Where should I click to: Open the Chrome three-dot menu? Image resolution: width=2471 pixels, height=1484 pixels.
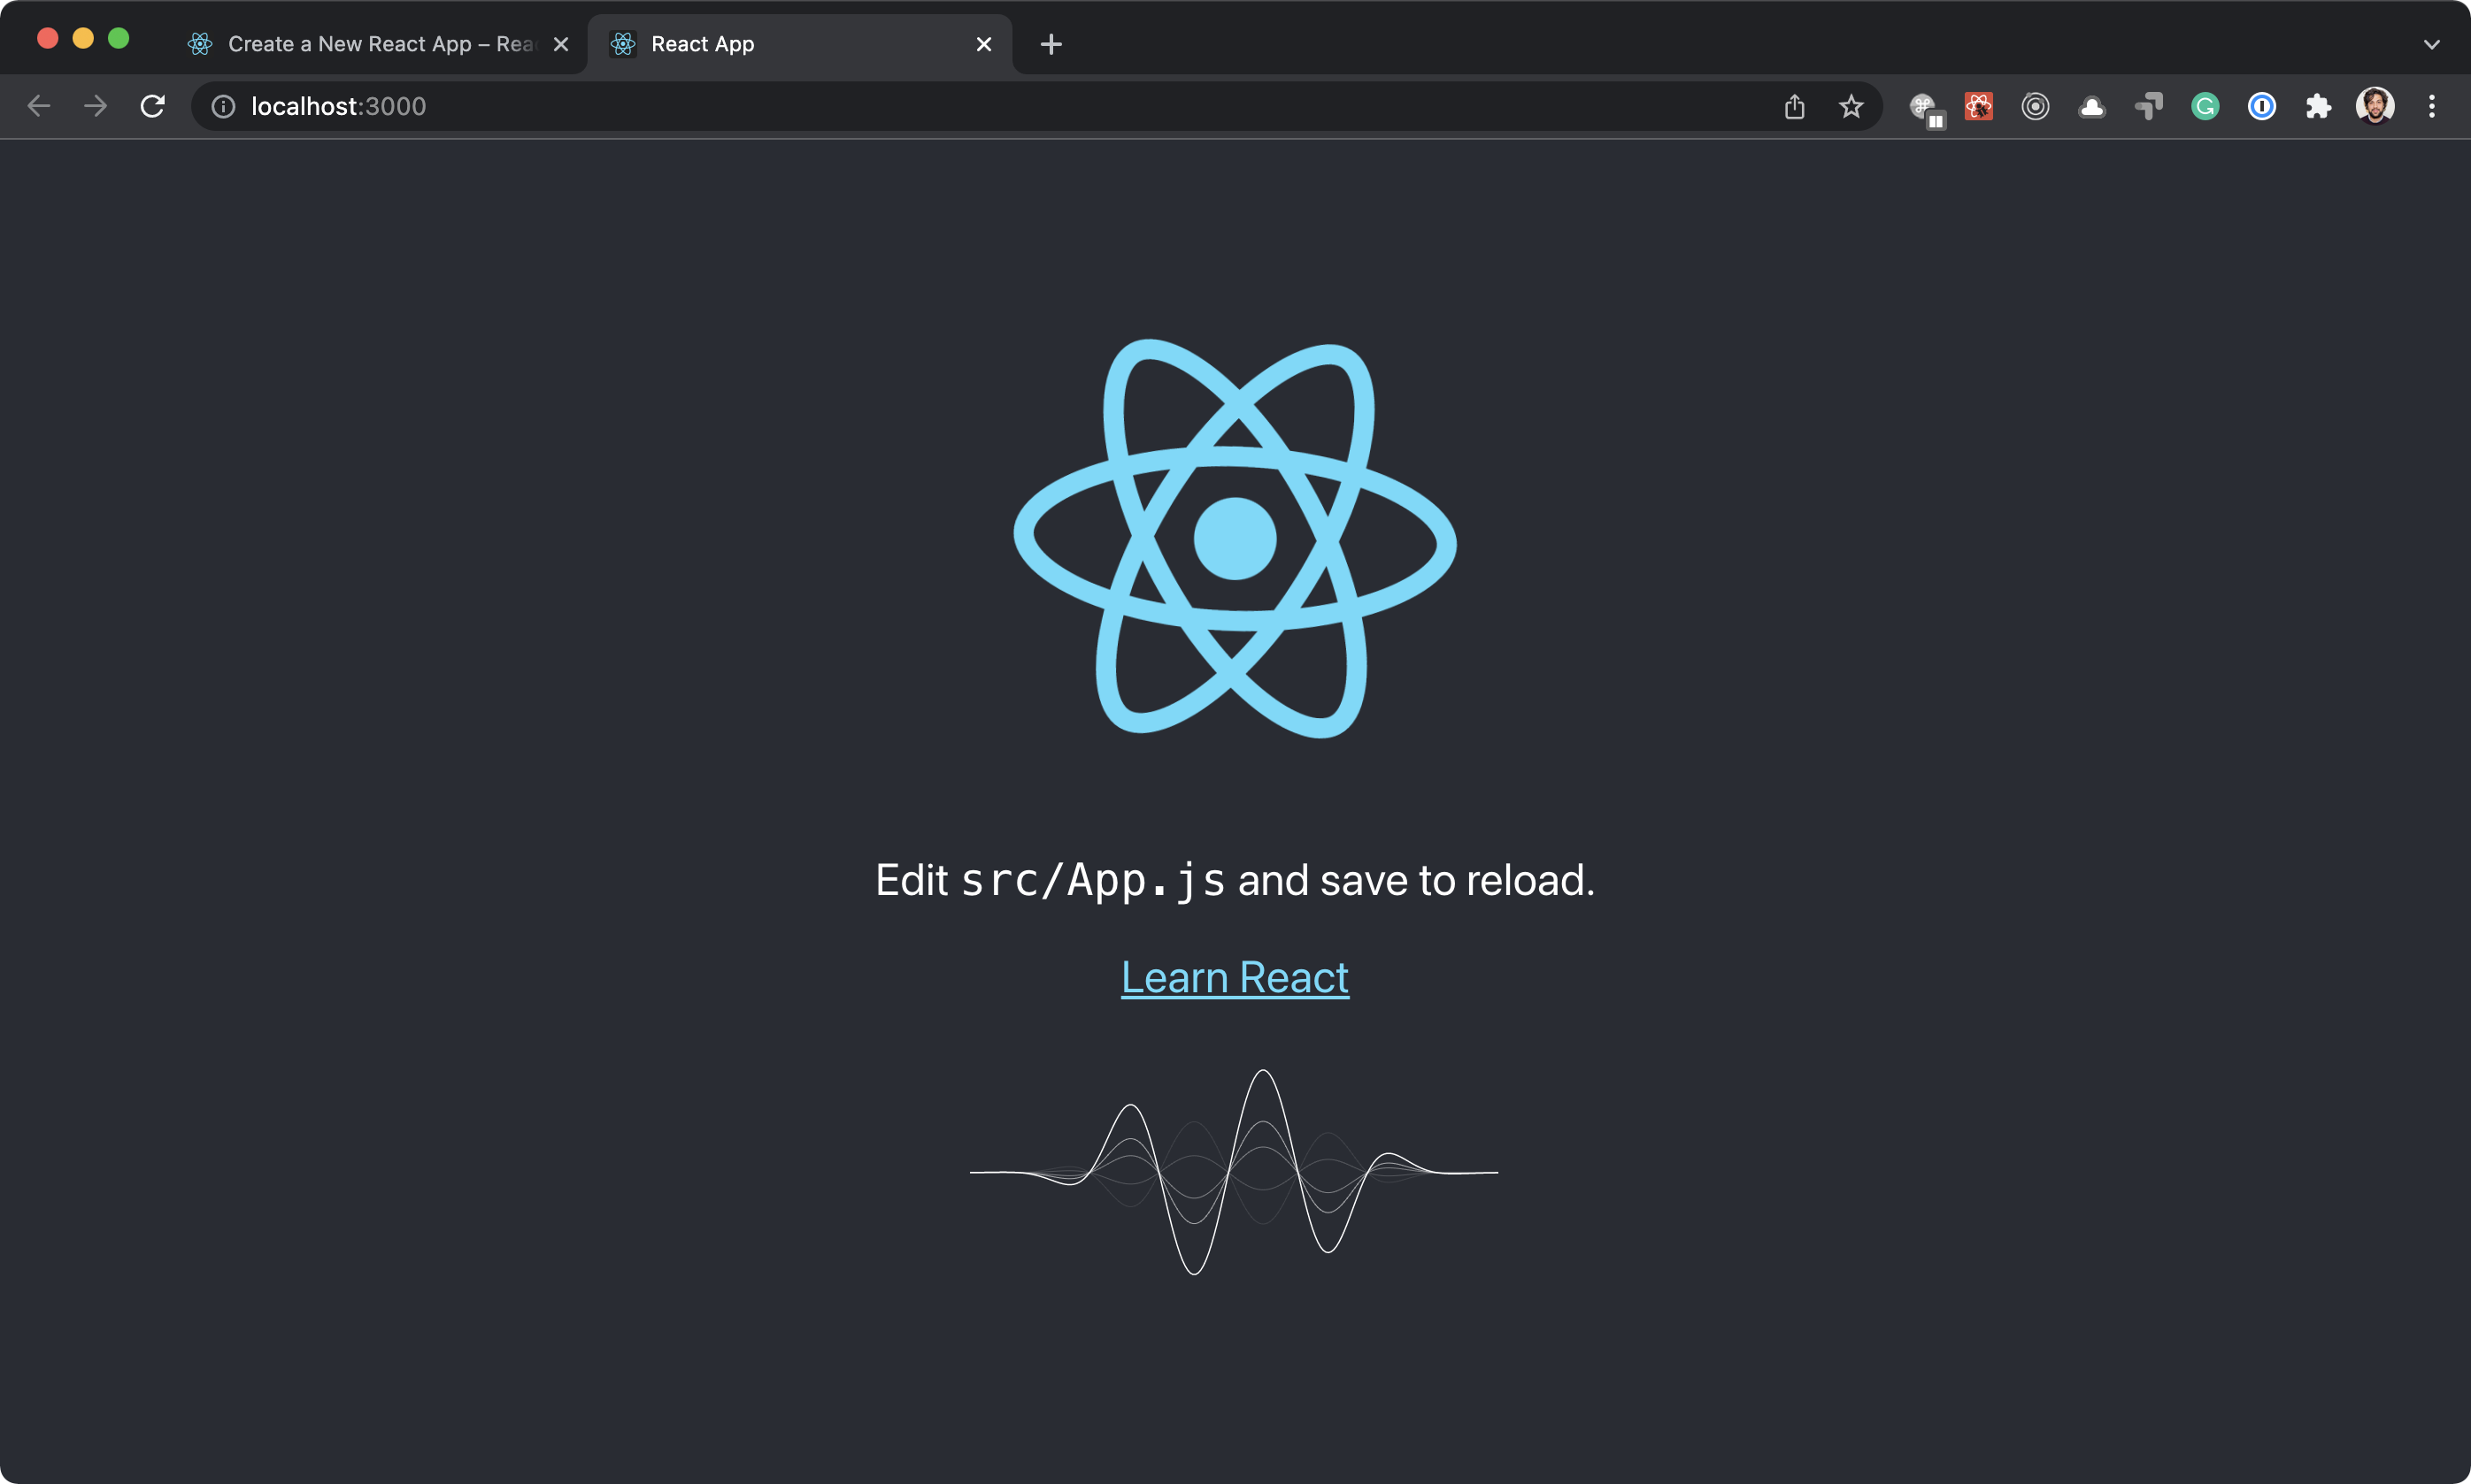(x=2431, y=106)
